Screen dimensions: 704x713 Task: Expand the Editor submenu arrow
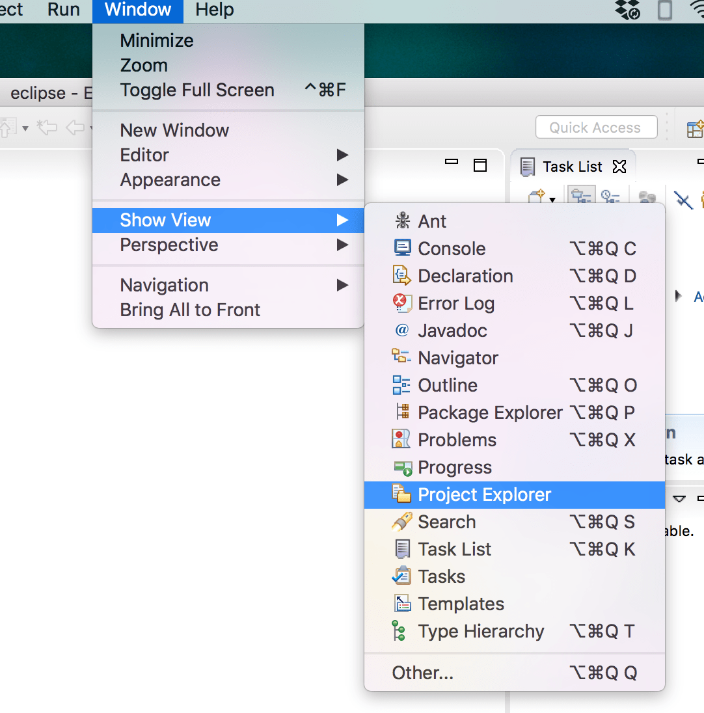tap(342, 155)
